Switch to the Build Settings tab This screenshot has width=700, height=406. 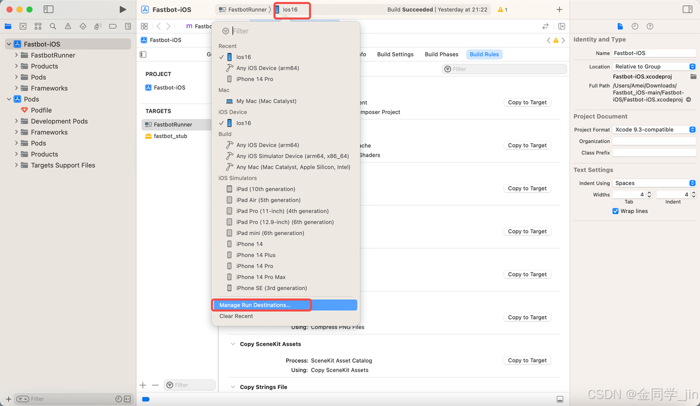[x=395, y=54]
